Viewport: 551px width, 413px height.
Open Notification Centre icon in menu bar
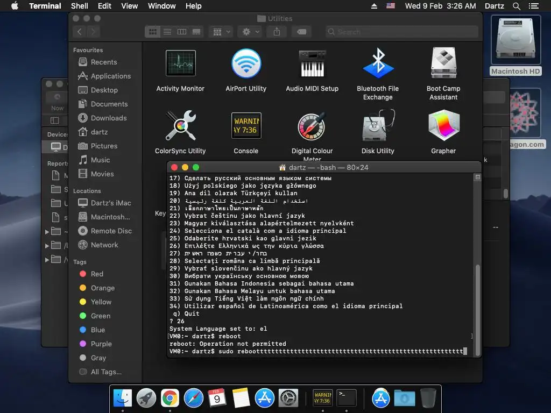534,6
